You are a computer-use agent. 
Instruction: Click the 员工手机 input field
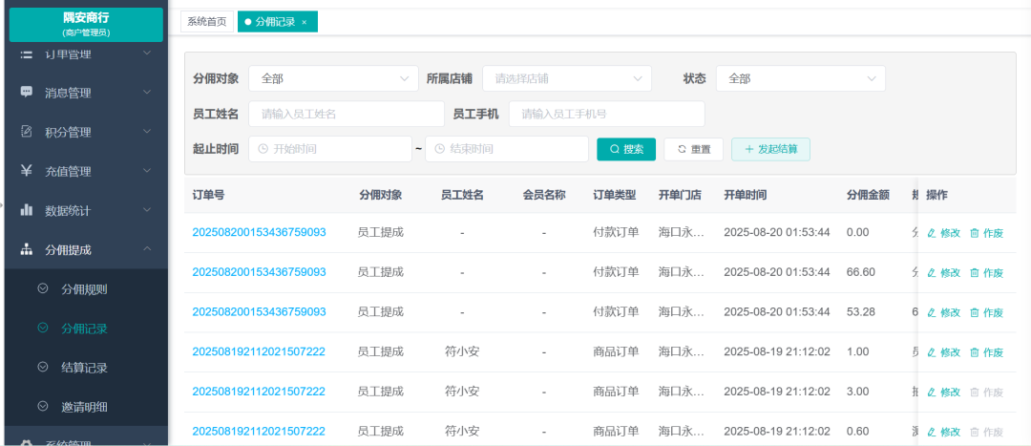(606, 114)
